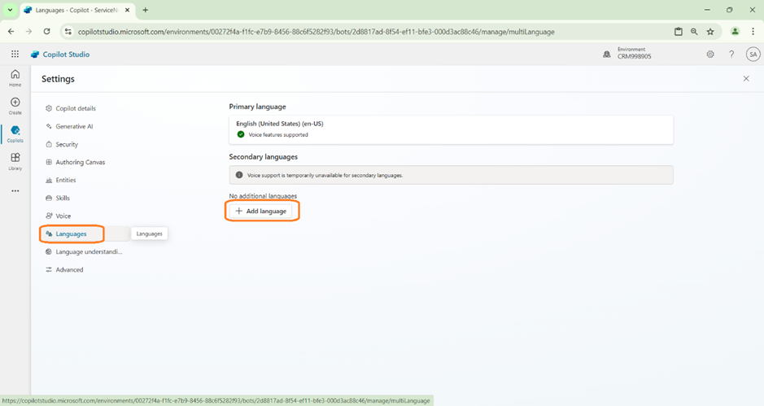Open the app launcher waffle icon
This screenshot has width=764, height=406.
click(x=15, y=55)
